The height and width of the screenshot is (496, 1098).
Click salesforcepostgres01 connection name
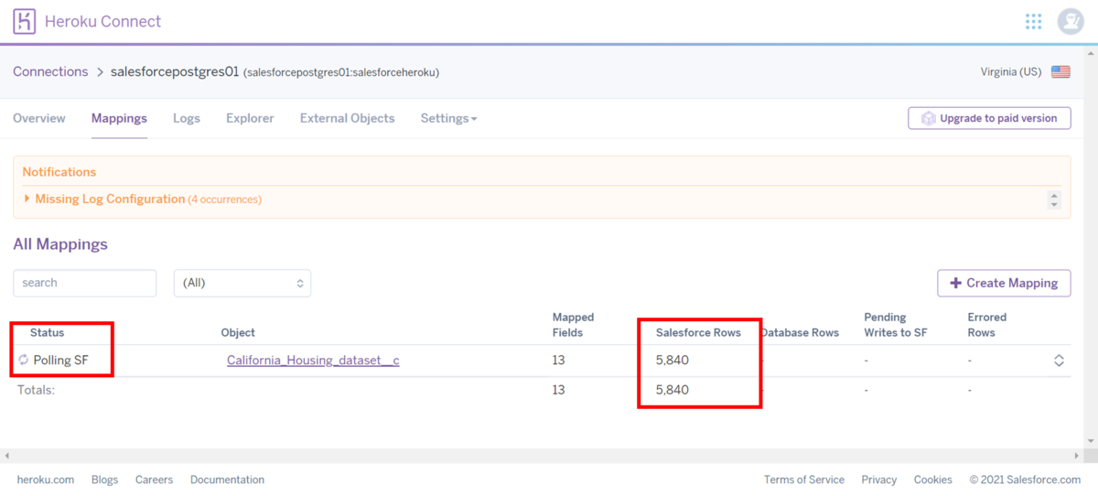point(175,71)
